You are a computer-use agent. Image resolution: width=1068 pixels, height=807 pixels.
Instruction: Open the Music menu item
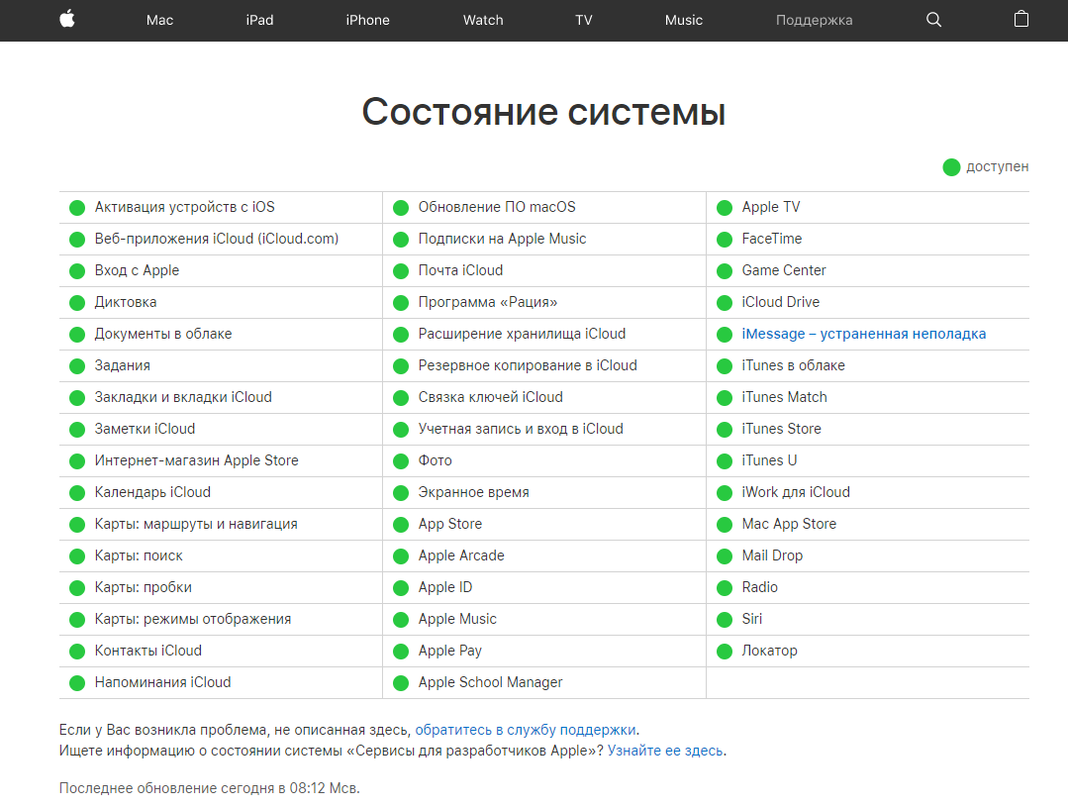(x=683, y=21)
